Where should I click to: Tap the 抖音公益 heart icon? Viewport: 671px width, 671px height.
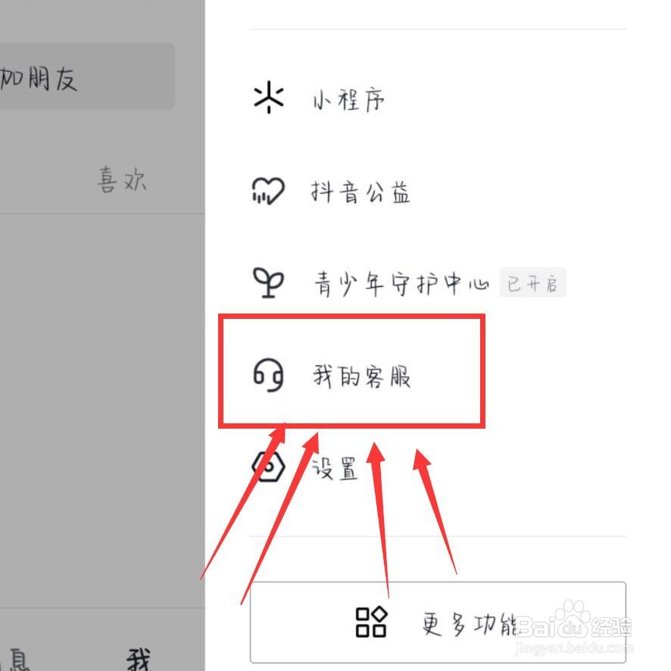(268, 191)
